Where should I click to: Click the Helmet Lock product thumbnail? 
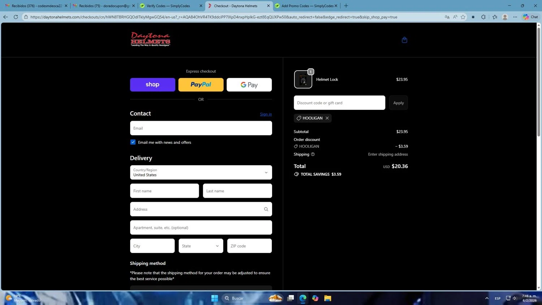pyautogui.click(x=303, y=80)
